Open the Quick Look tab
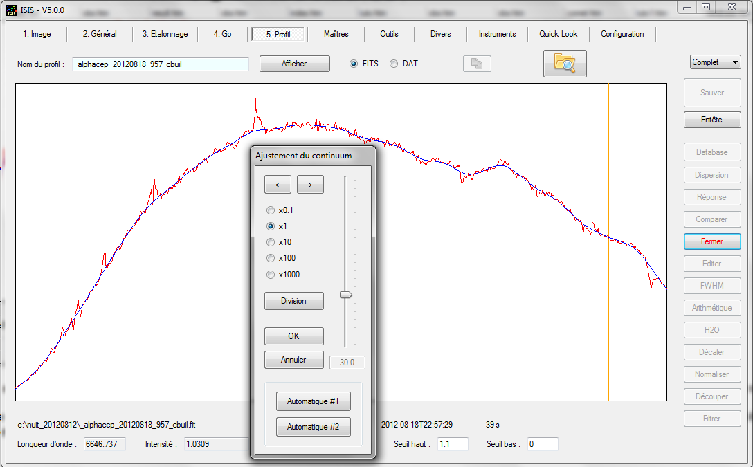 558,34
